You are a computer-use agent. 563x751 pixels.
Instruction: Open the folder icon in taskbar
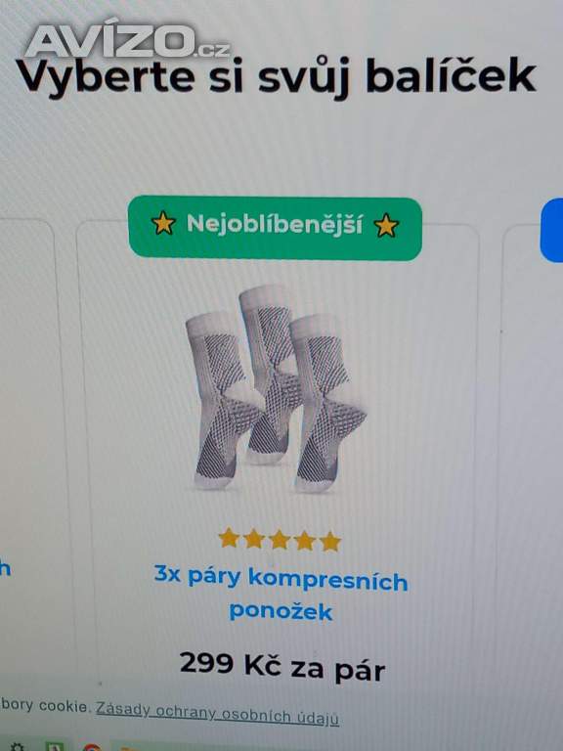130,748
